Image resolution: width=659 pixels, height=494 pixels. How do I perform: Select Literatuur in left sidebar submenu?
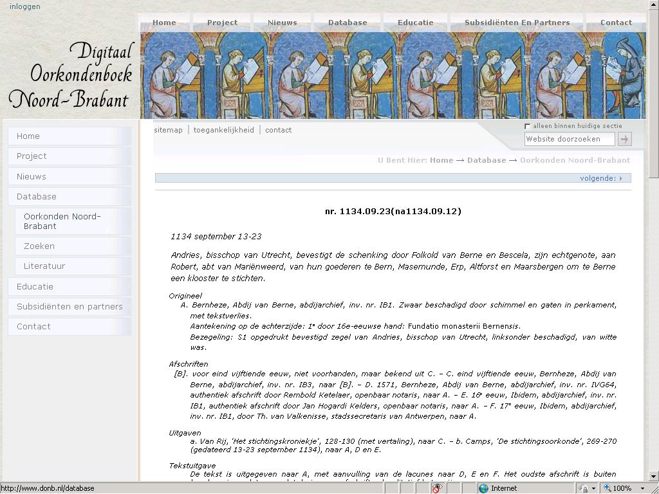tap(73, 266)
